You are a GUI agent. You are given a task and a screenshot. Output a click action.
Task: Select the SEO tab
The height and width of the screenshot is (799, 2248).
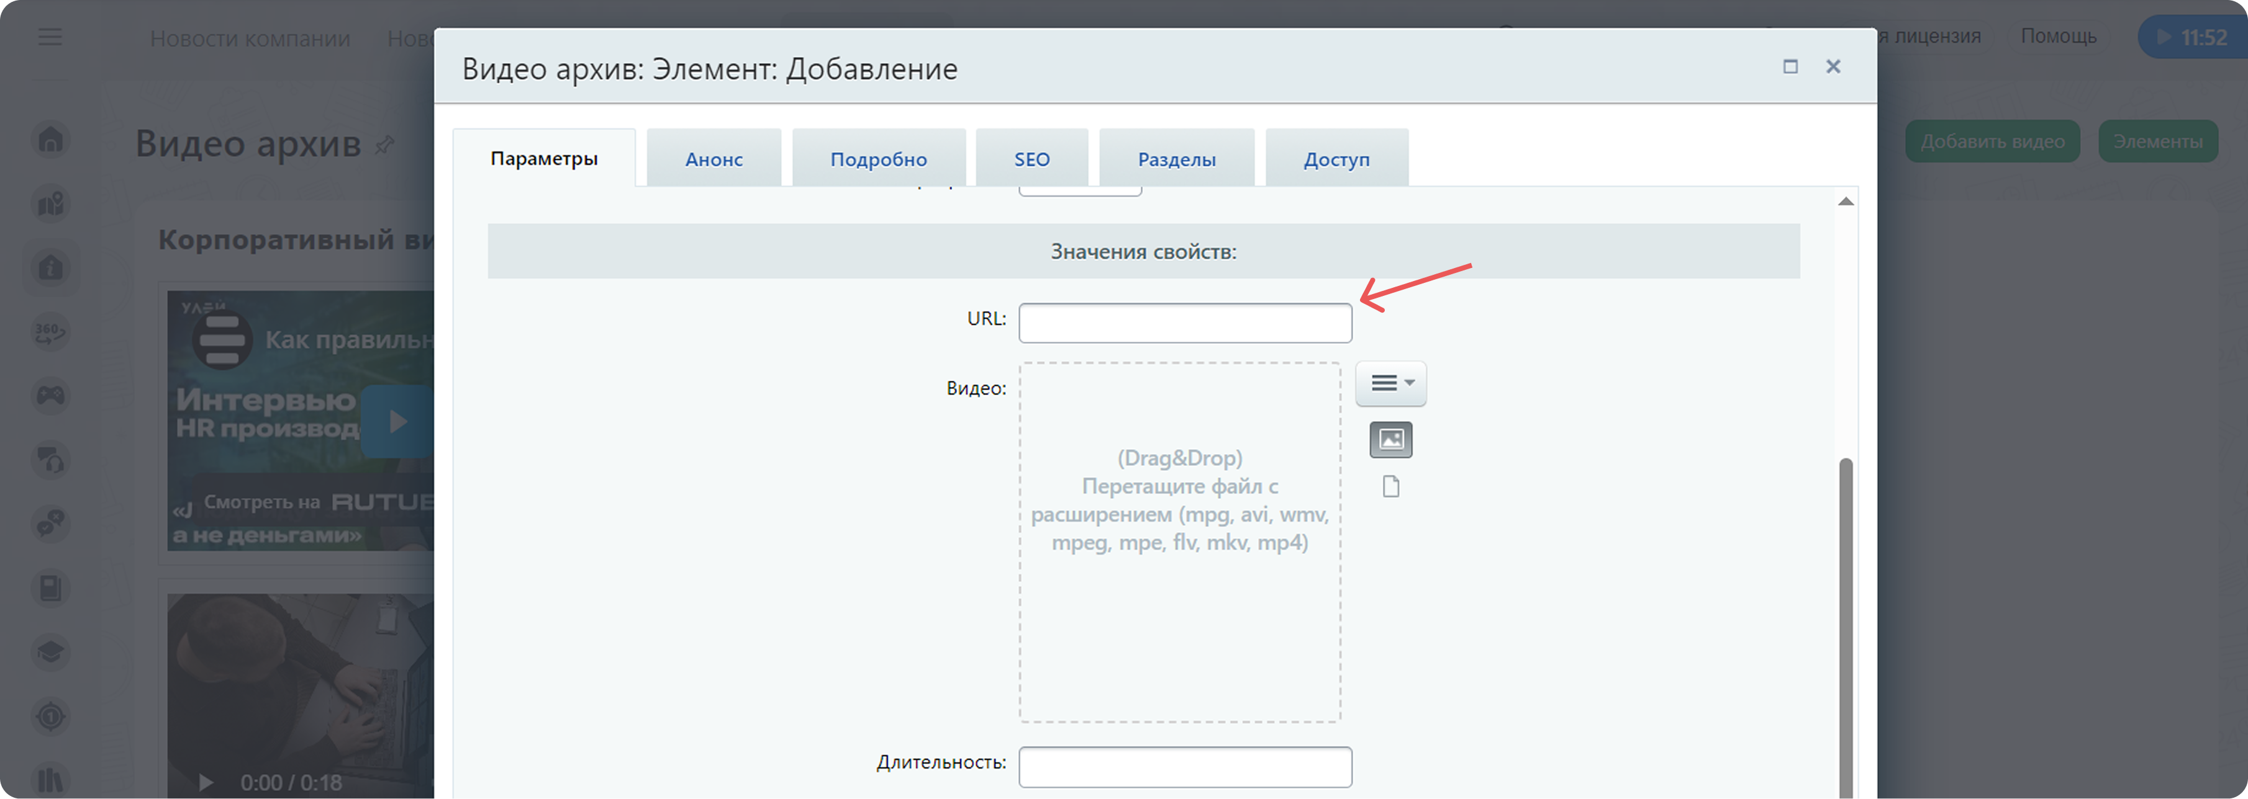pos(1031,159)
